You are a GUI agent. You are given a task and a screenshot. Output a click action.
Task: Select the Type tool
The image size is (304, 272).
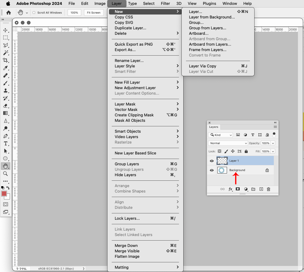5,144
